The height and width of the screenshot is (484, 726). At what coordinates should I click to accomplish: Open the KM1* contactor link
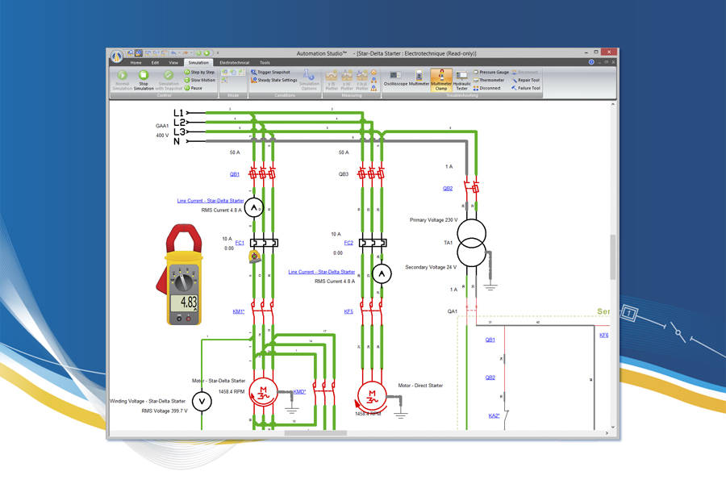coord(239,311)
